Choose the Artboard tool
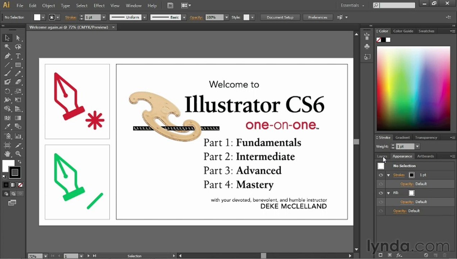 [7, 145]
